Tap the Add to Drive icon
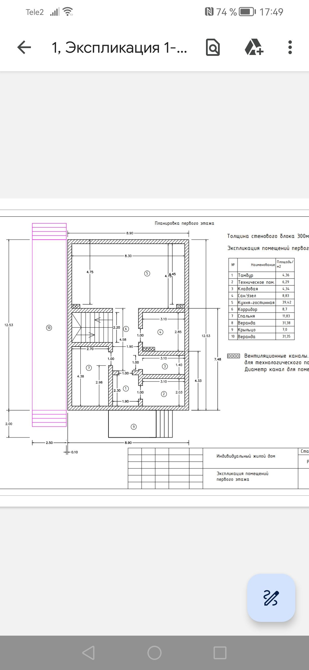The height and width of the screenshot is (670, 309). coord(254,47)
